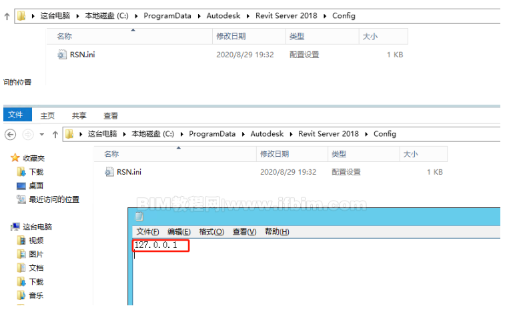Open Notepad's 查看(V) menu
The image size is (509, 314).
pos(244,231)
